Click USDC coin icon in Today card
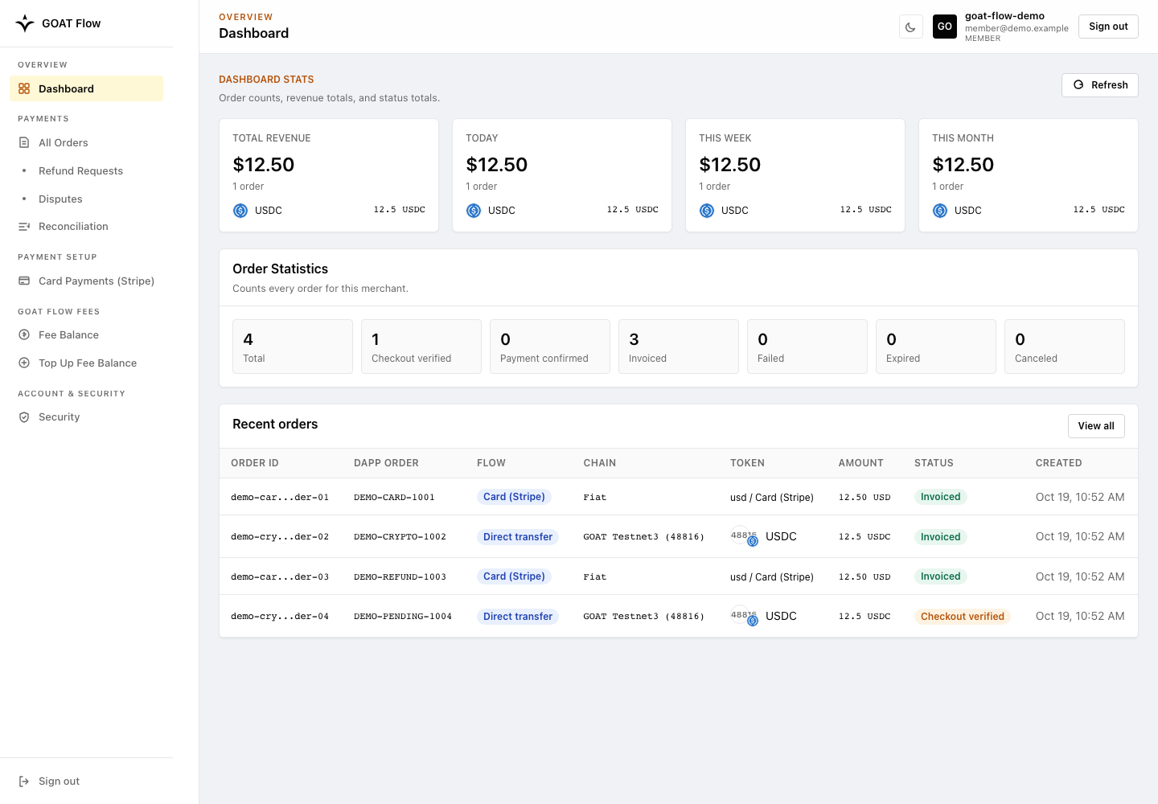The width and height of the screenshot is (1158, 804). pyautogui.click(x=474, y=211)
